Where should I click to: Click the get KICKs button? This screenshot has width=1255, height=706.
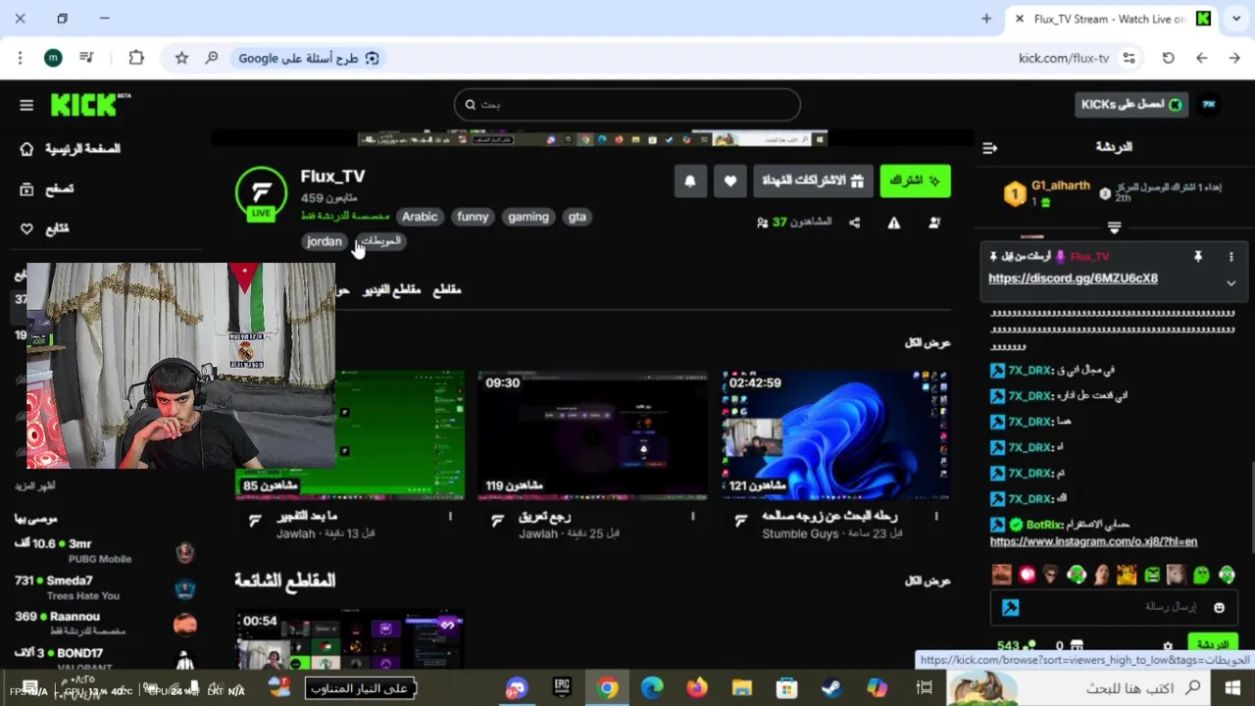[x=1131, y=105]
